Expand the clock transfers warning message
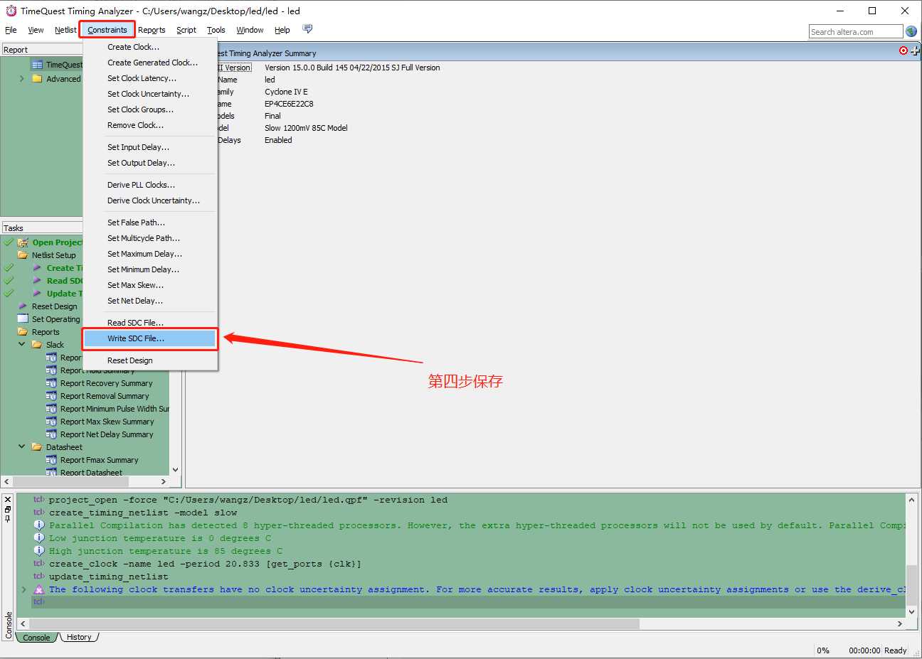Image resolution: width=922 pixels, height=659 pixels. coord(23,589)
